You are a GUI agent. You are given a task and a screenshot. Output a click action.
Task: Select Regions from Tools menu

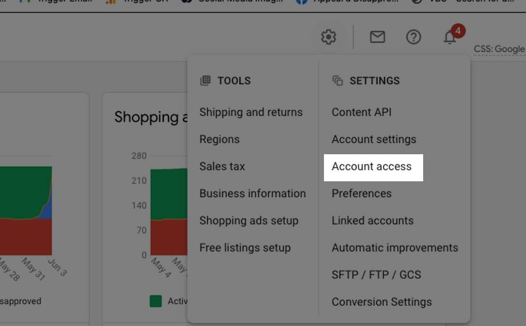(220, 139)
